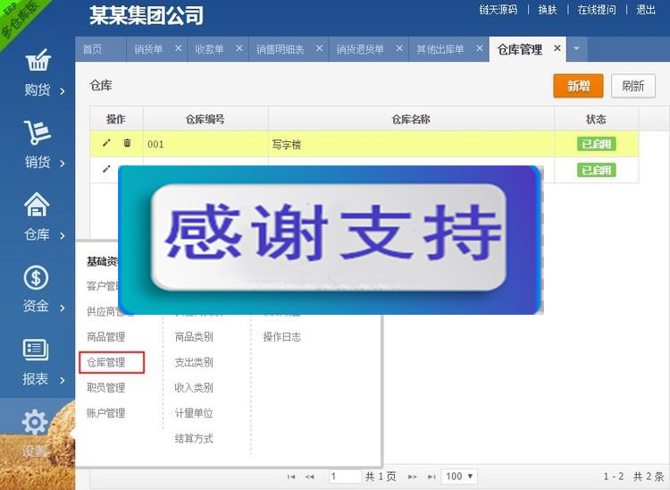Switch to the 首页 tab
670x490 pixels.
pyautogui.click(x=93, y=49)
